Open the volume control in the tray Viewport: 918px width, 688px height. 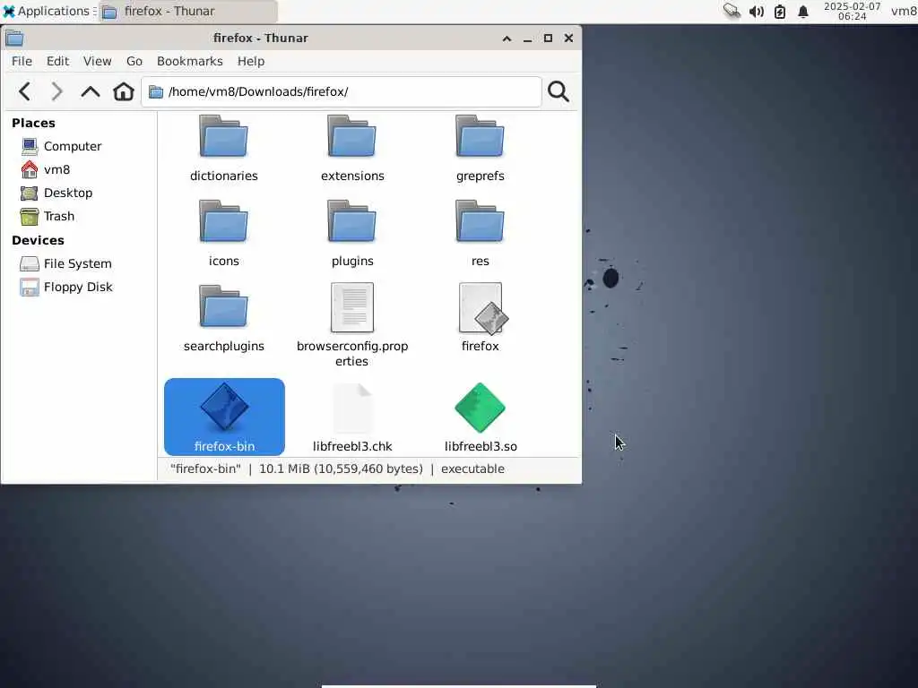click(756, 11)
